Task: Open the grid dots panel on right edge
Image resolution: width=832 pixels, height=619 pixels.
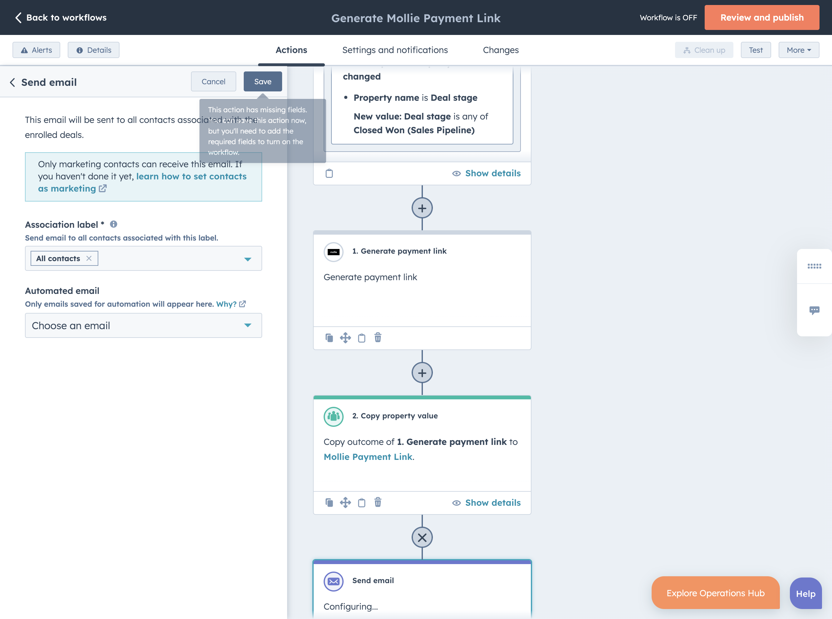Action: [814, 266]
